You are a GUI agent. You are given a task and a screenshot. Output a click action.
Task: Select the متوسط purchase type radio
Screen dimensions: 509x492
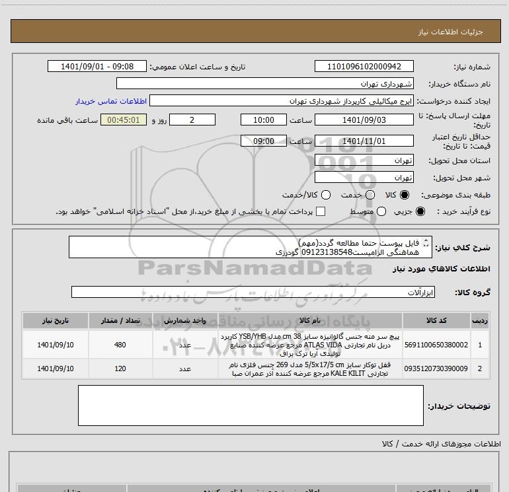pos(381,211)
